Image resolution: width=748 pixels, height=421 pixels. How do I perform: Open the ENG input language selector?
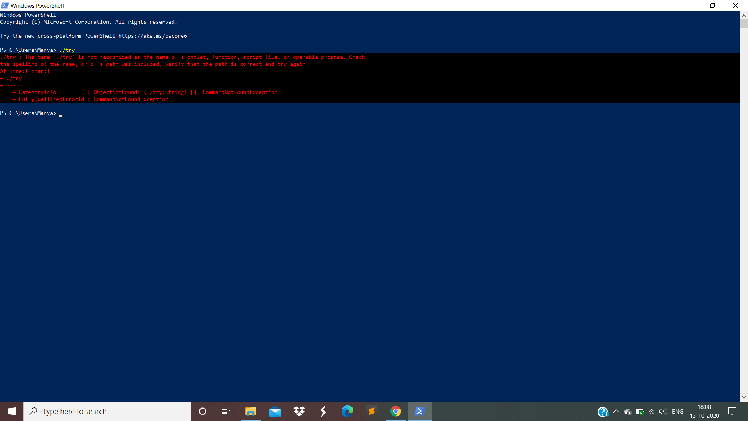tap(677, 411)
